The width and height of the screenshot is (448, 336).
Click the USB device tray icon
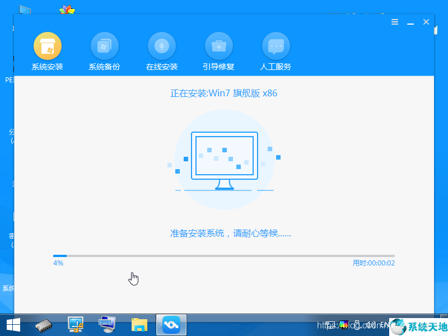click(357, 325)
